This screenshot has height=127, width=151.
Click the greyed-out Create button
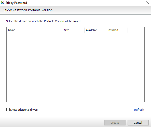(x=115, y=123)
